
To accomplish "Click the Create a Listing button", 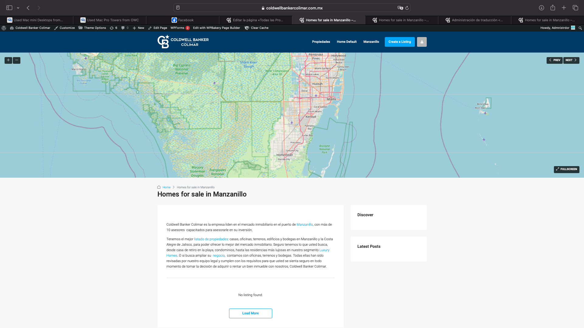I will [x=399, y=42].
